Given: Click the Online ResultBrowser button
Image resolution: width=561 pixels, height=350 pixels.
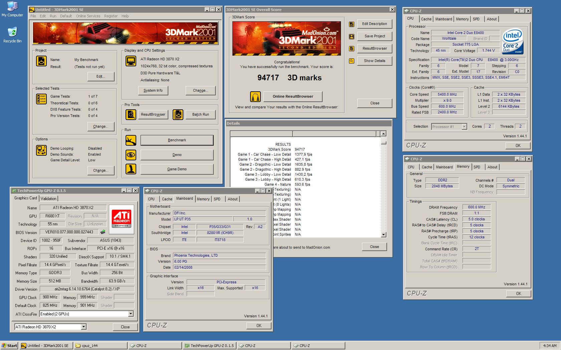Looking at the screenshot, I should [x=293, y=97].
